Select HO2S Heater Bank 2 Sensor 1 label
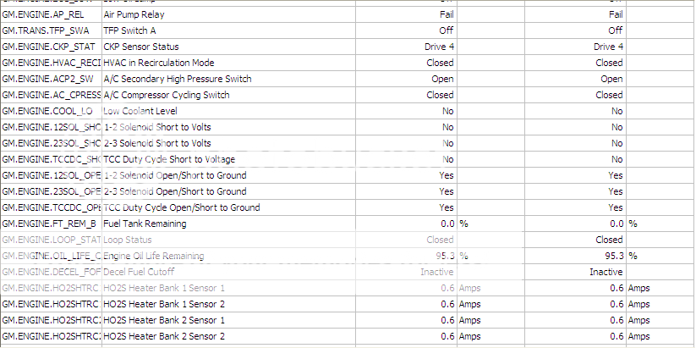 [164, 320]
